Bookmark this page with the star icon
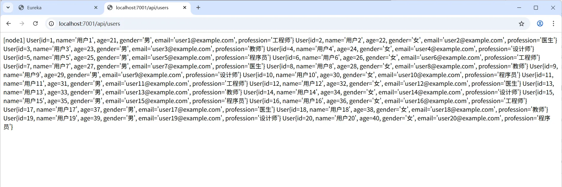 tap(521, 24)
